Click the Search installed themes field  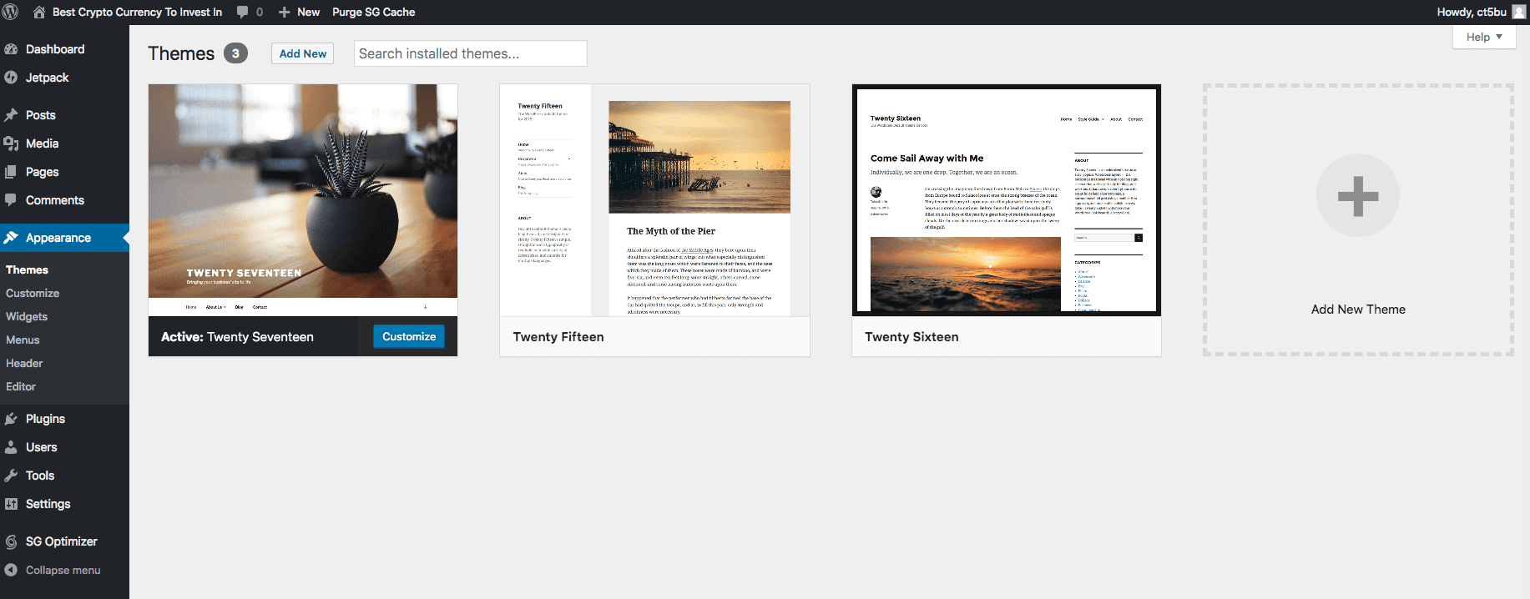pyautogui.click(x=471, y=53)
